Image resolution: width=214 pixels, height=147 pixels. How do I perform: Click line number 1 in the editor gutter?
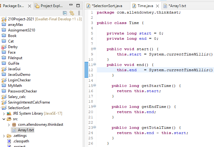tap(92, 12)
